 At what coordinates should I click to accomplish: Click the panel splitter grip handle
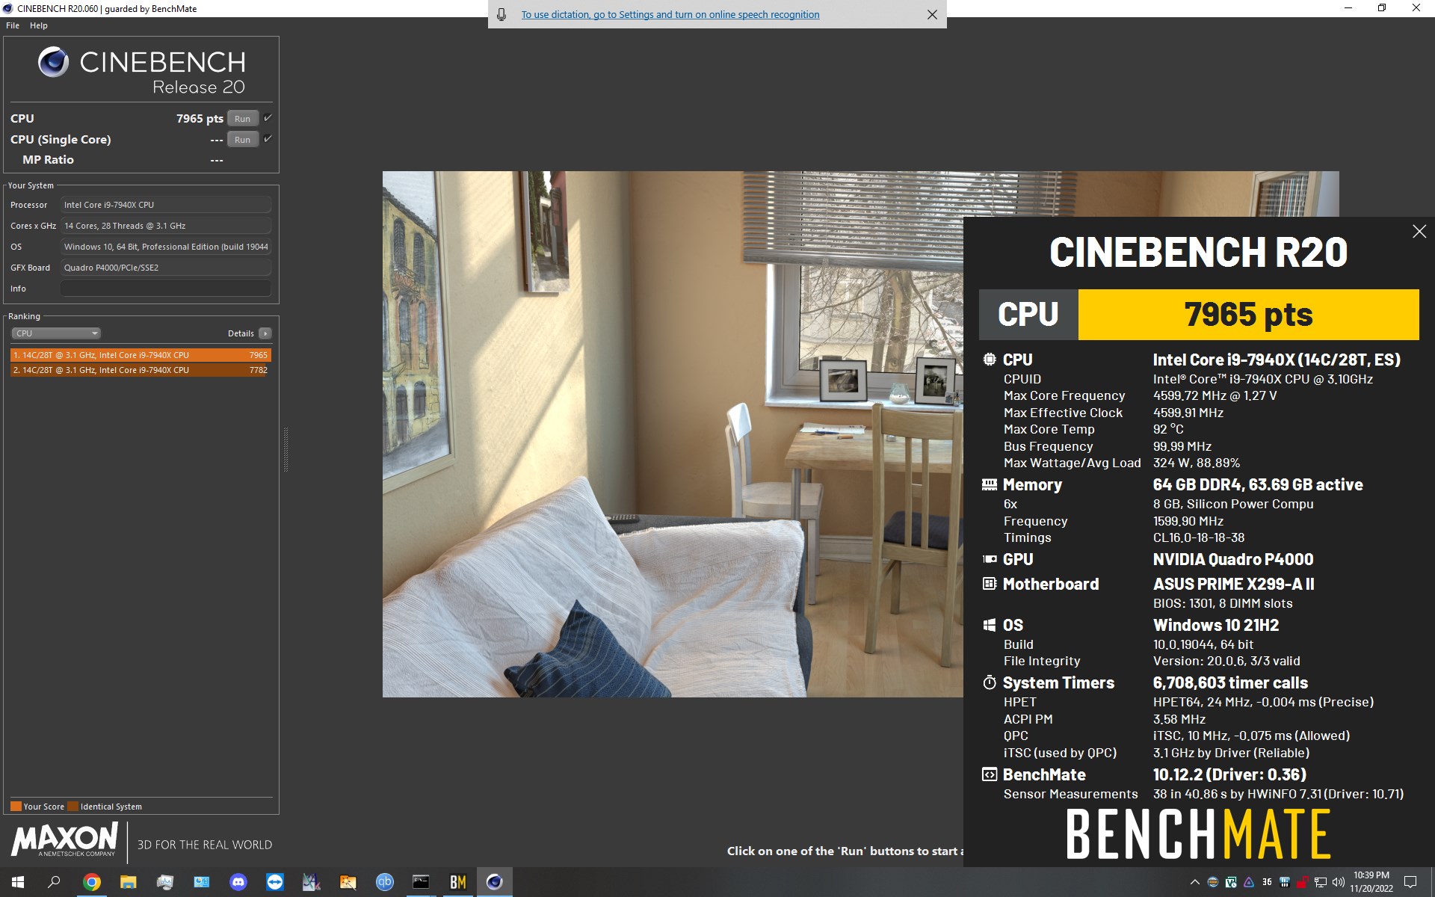pyautogui.click(x=286, y=449)
